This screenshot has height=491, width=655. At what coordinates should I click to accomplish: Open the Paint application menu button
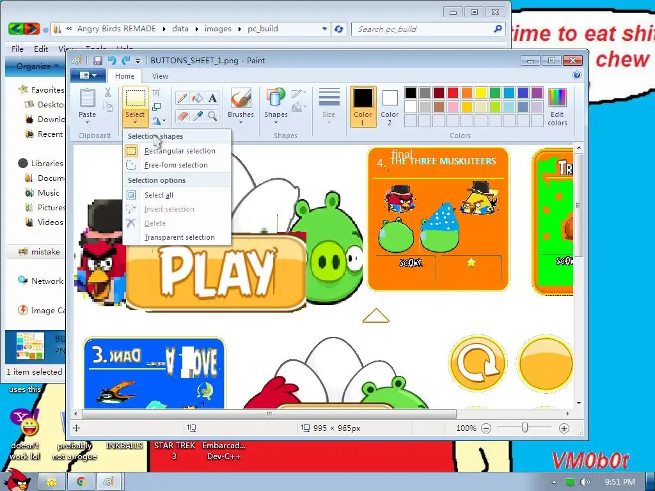point(88,75)
